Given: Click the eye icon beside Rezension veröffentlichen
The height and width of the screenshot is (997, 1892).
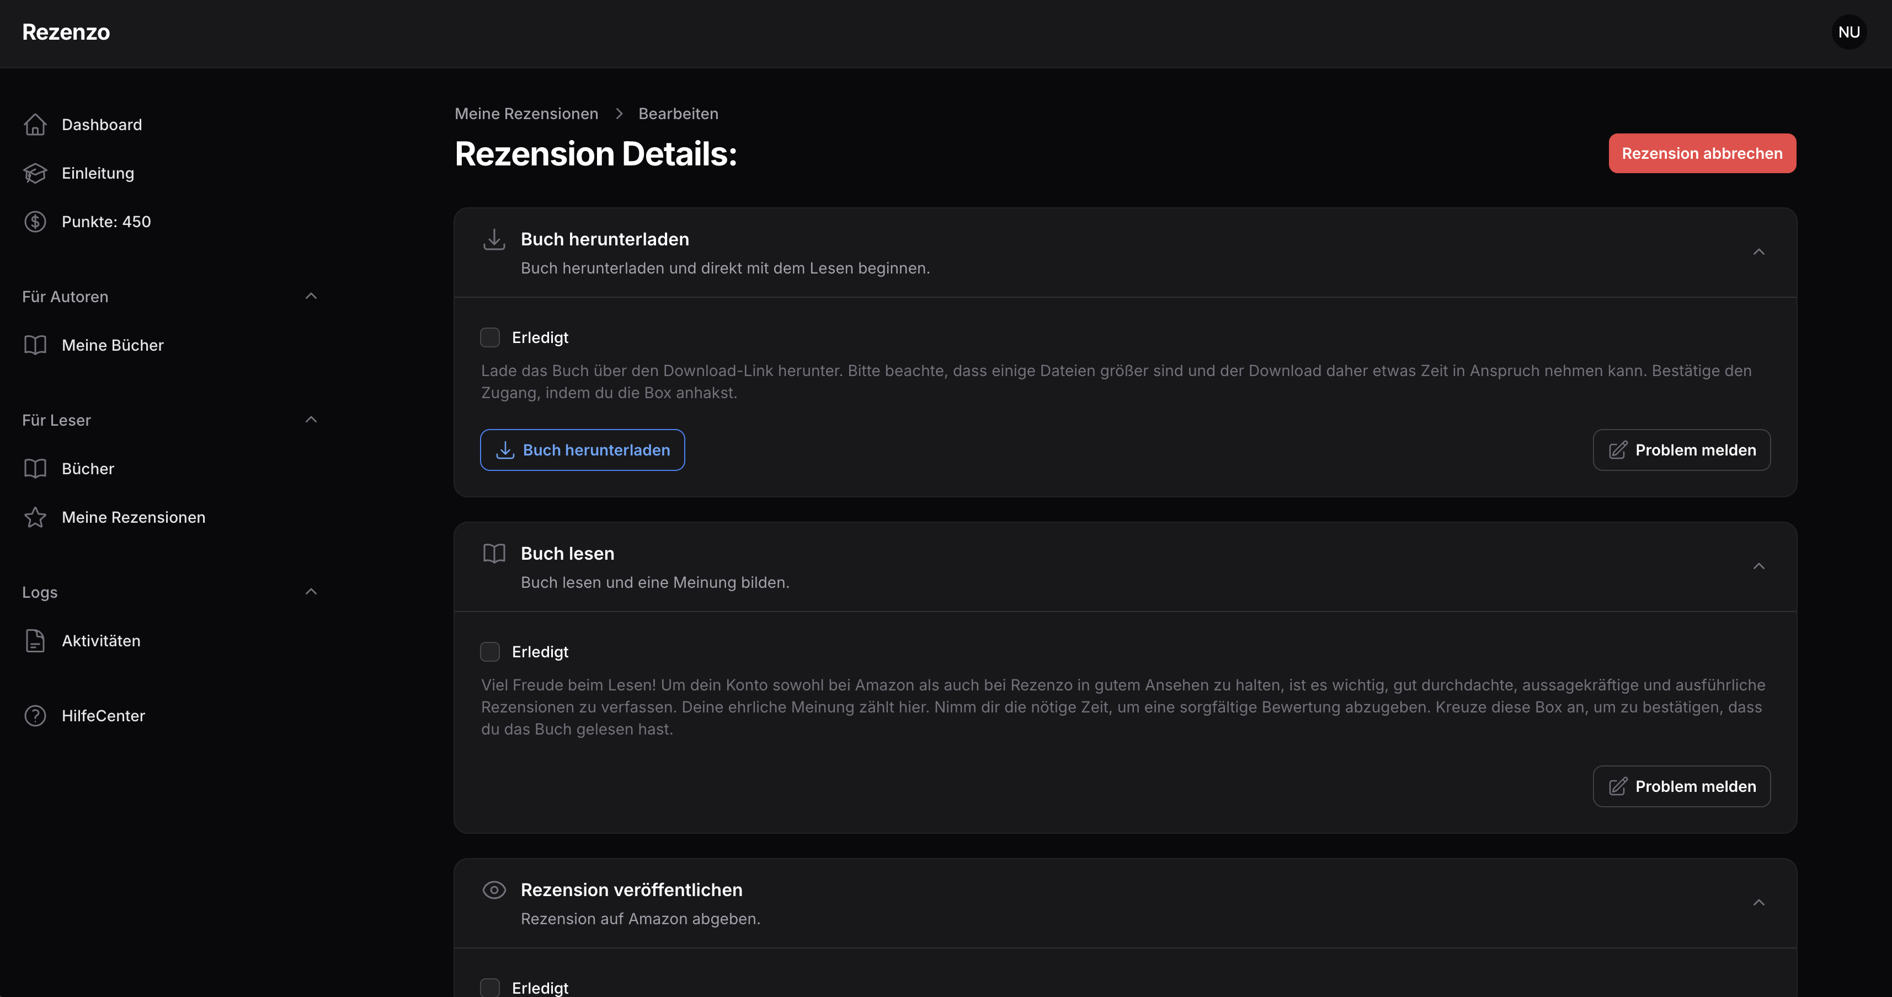Looking at the screenshot, I should pyautogui.click(x=494, y=890).
